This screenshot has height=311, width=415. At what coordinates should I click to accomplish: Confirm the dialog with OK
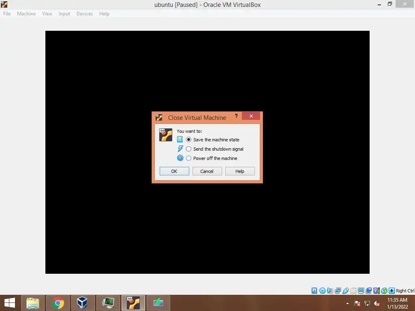(x=174, y=171)
